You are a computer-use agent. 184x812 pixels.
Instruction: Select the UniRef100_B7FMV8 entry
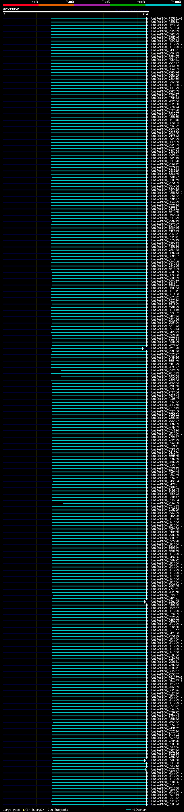[x=165, y=110]
